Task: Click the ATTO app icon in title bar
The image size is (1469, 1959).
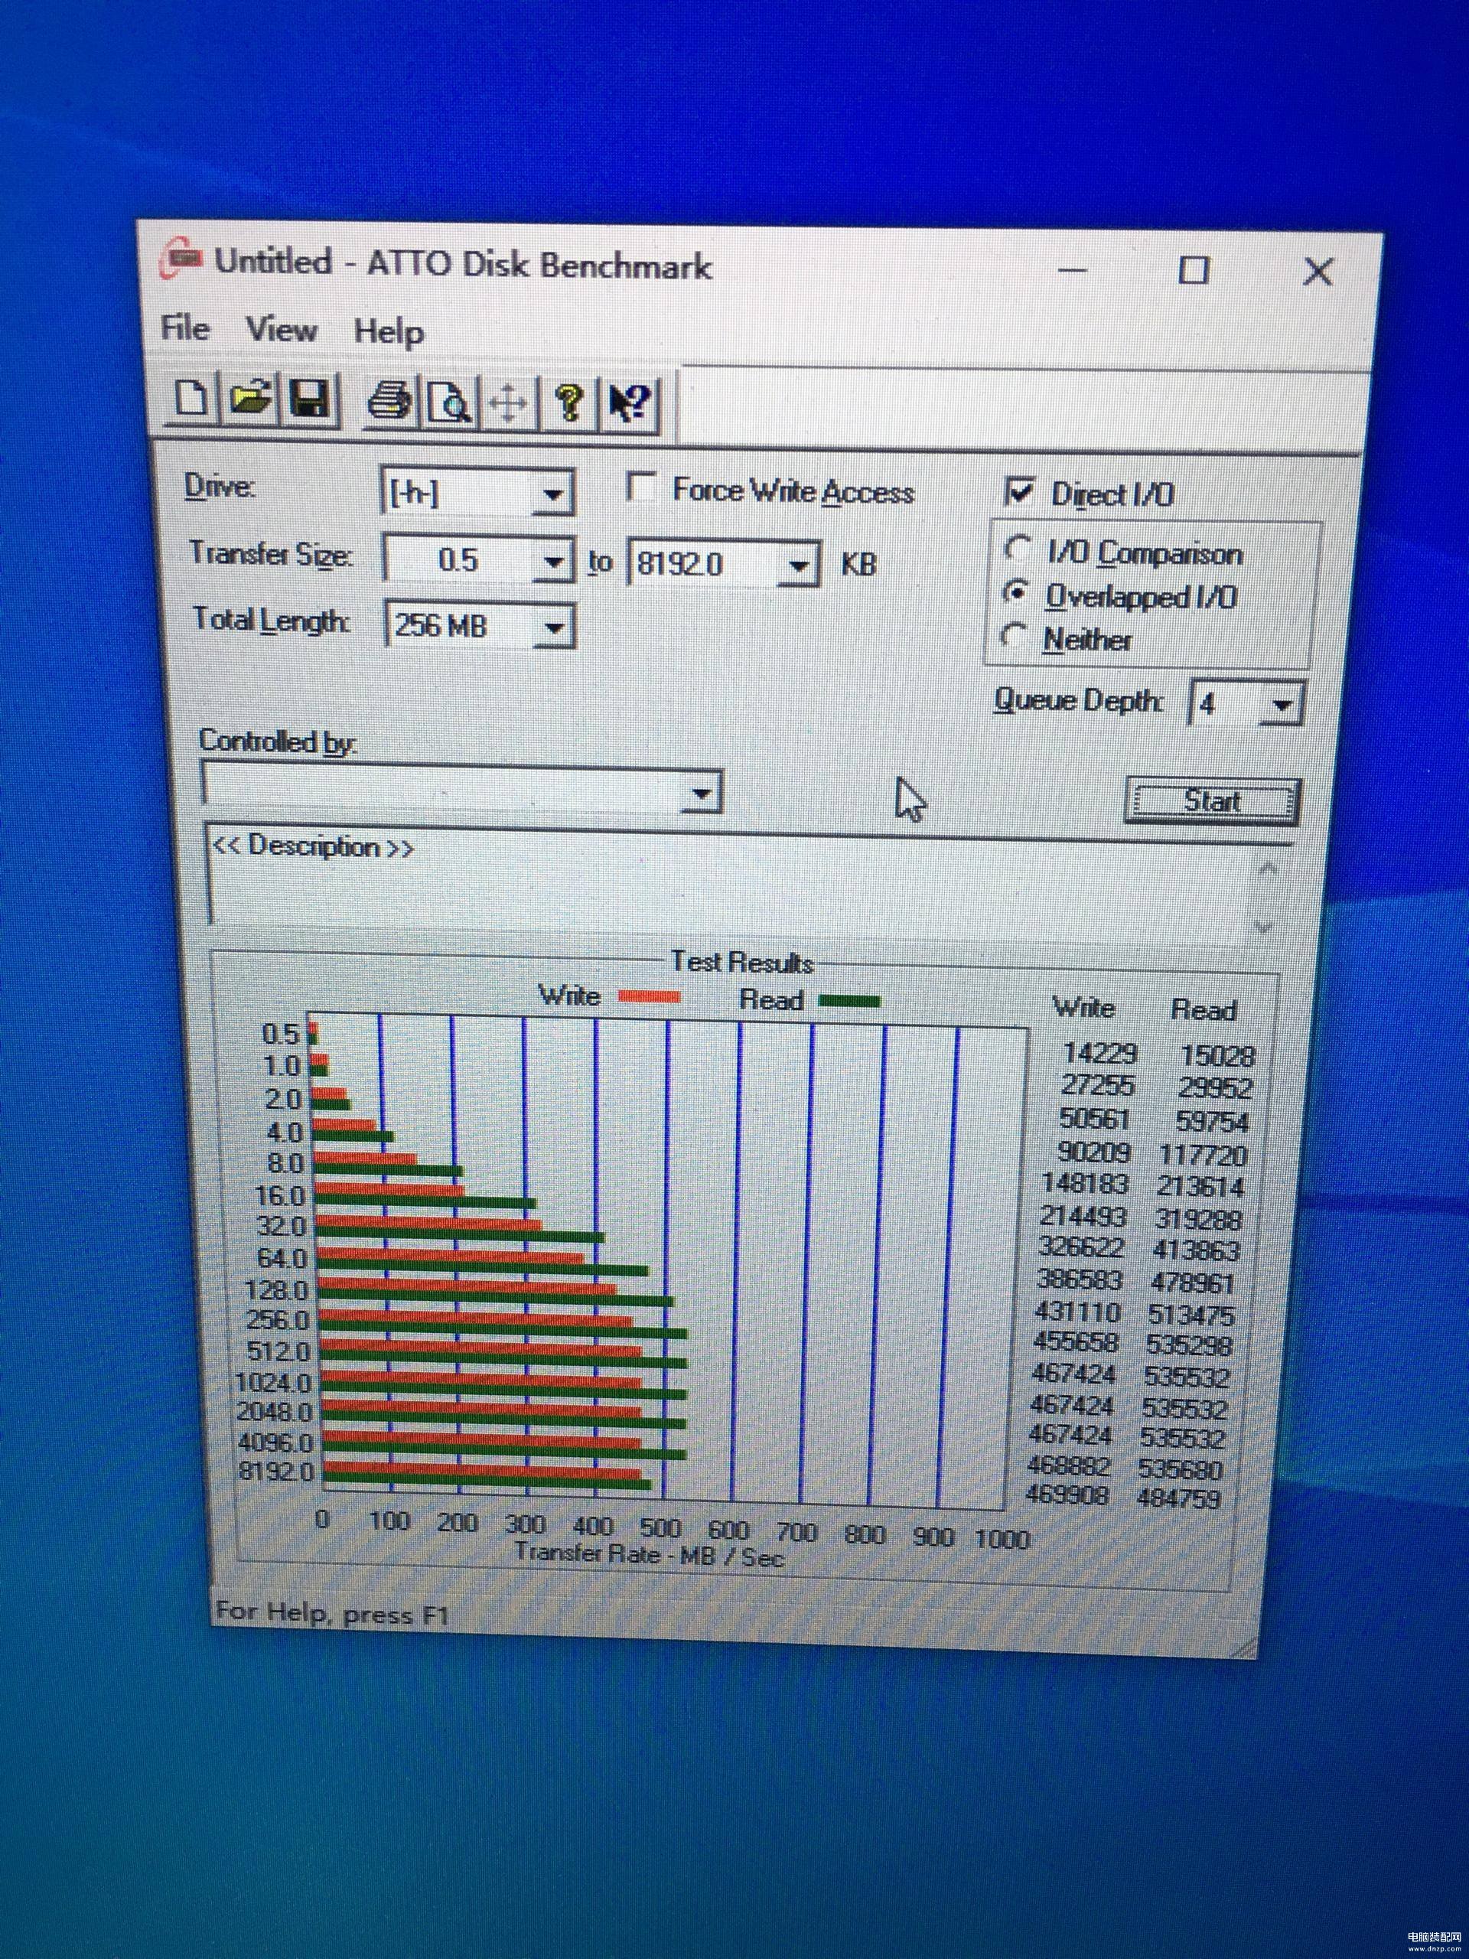Action: [x=181, y=258]
